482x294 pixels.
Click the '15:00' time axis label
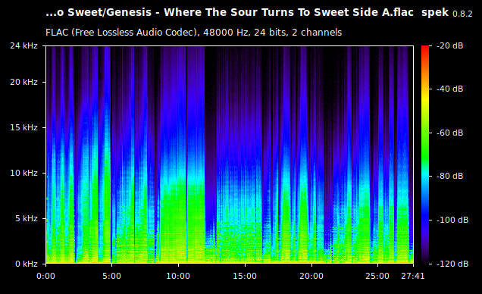(x=245, y=276)
